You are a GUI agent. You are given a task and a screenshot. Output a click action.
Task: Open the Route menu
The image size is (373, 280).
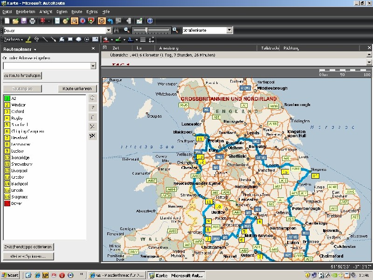coord(77,11)
